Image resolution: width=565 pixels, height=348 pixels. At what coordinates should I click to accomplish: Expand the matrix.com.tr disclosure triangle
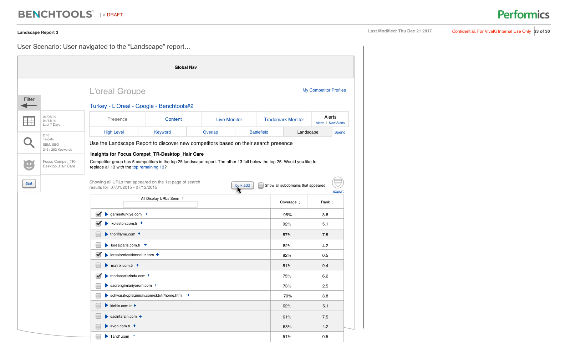click(x=106, y=265)
